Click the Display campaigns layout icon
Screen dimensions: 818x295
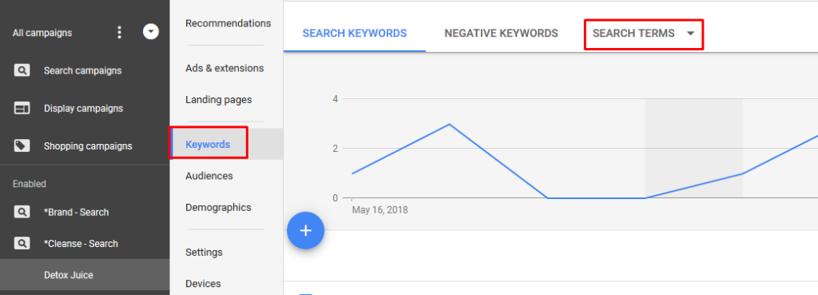point(22,109)
